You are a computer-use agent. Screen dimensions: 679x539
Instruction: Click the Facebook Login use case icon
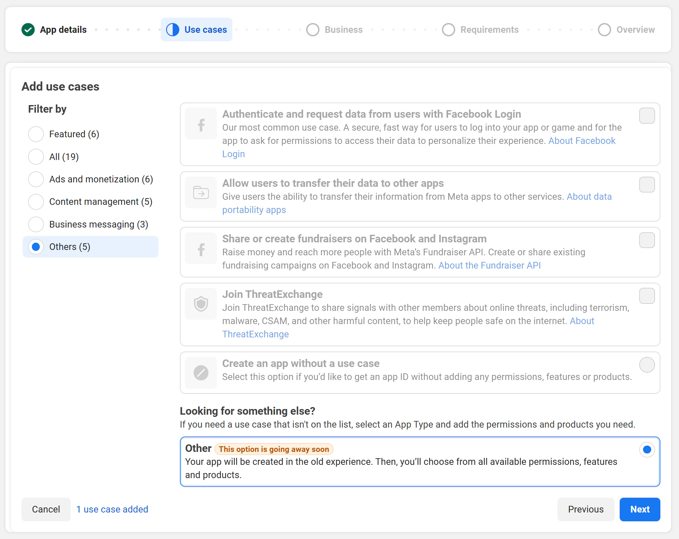tap(201, 124)
